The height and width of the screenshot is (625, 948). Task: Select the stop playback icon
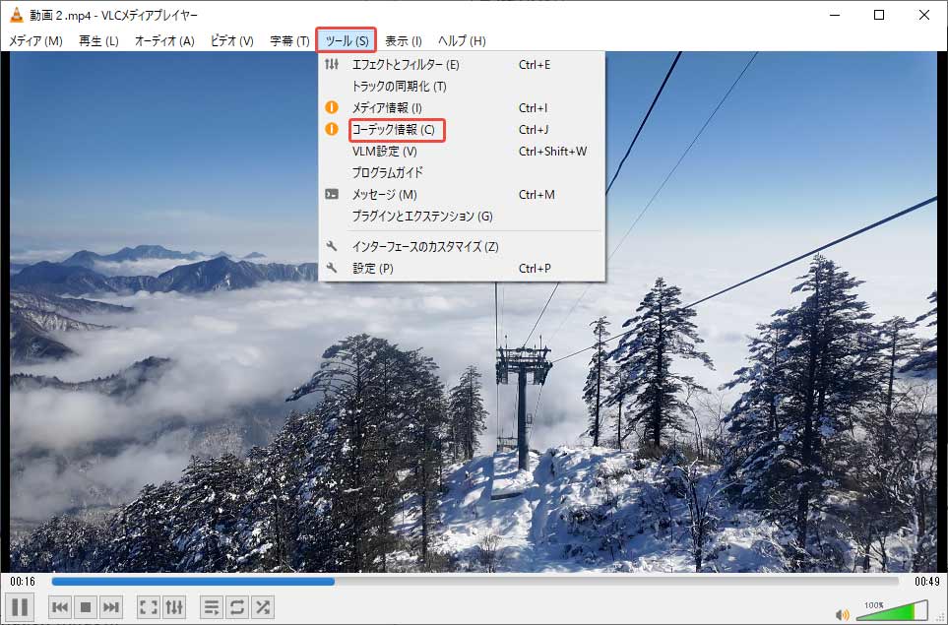point(84,607)
